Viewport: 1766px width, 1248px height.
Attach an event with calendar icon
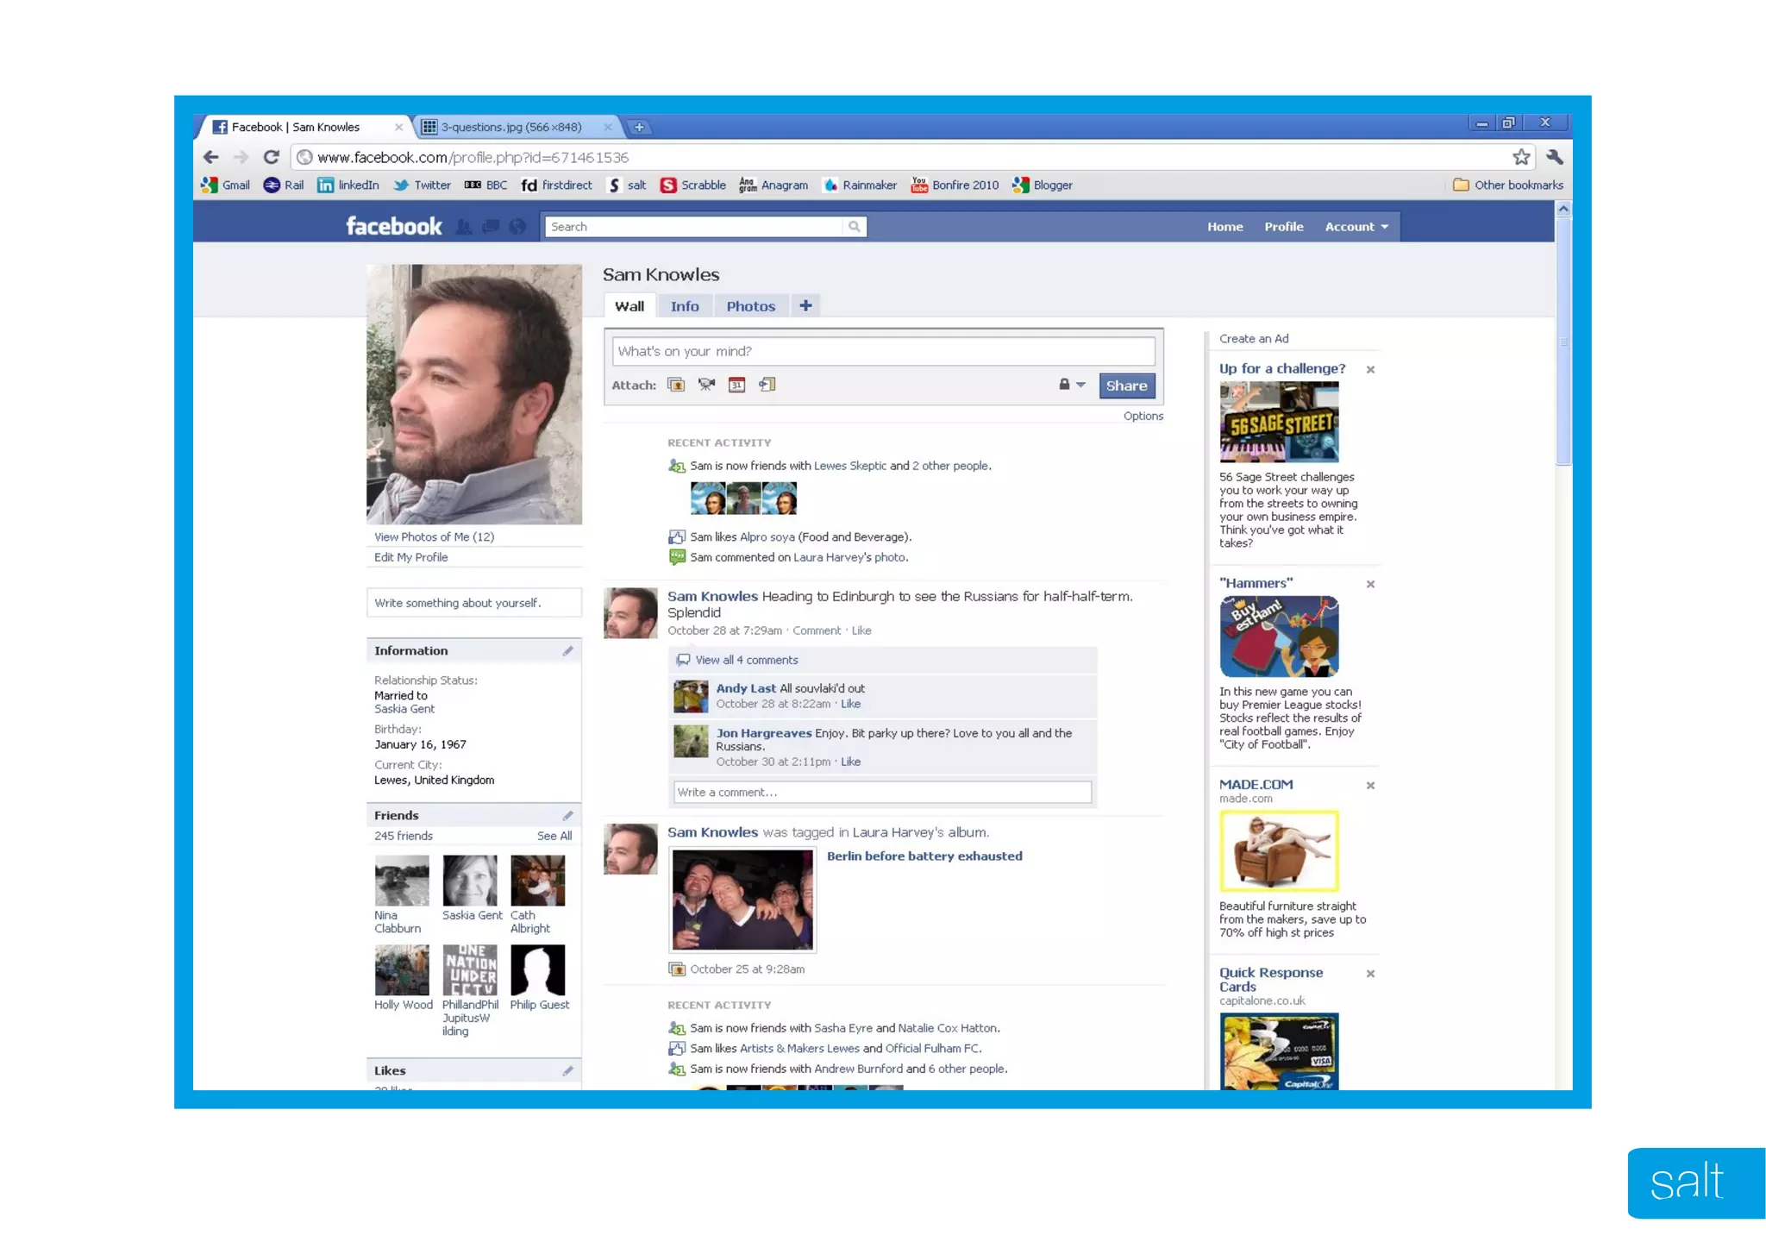[736, 385]
